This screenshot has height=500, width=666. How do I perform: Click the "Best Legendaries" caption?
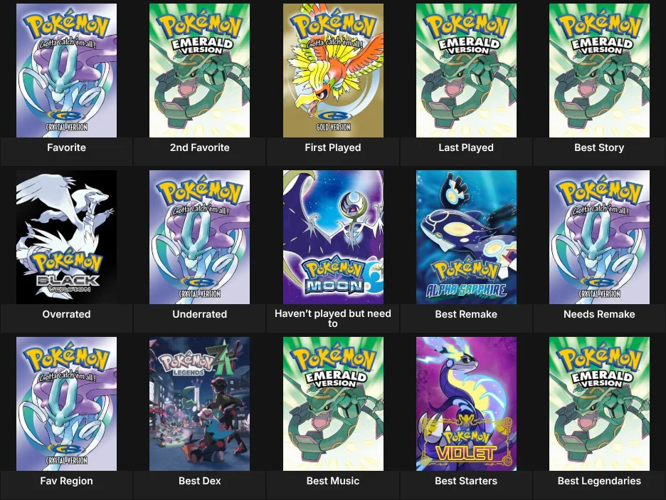(599, 481)
